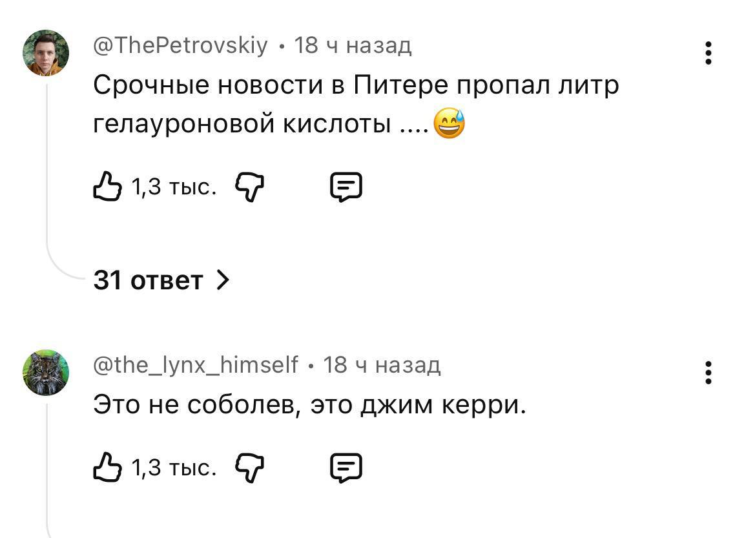Click the 1,3 тыс. like count under @ThePetrovskiy
Viewport: 755px width, 538px height.
click(173, 187)
